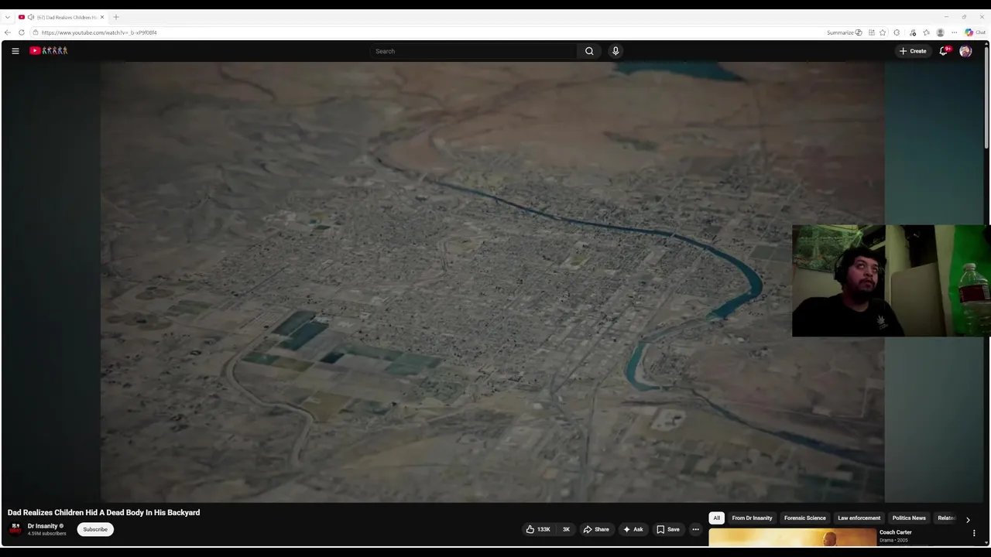Open the Create menu
Image resolution: width=991 pixels, height=557 pixels.
913,51
